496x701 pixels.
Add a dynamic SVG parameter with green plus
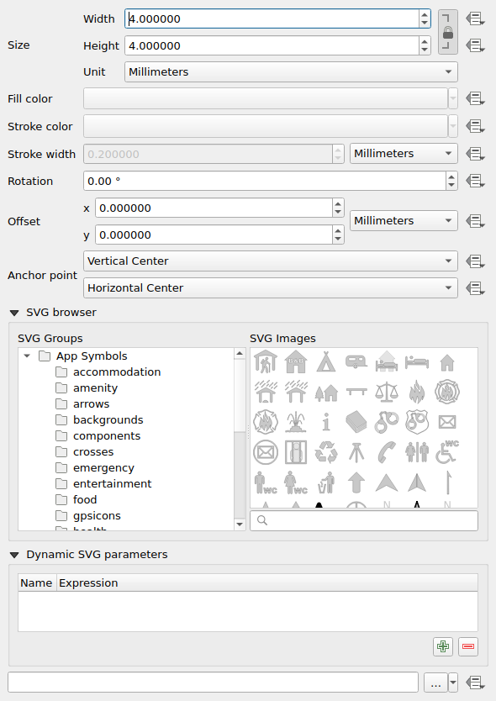click(x=442, y=646)
